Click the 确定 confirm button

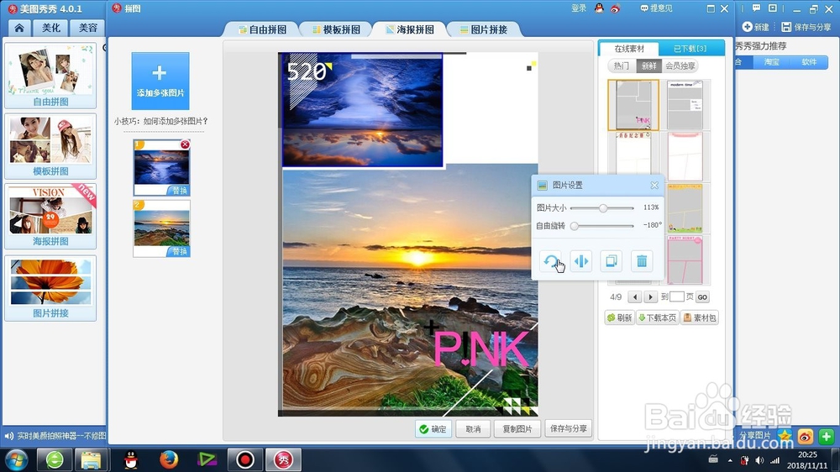click(433, 429)
